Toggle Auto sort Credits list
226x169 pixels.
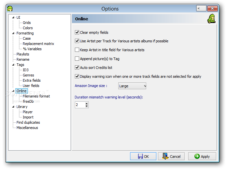[x=77, y=67]
